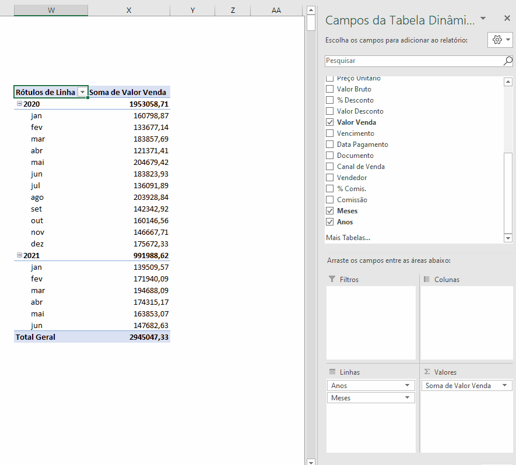Enable the Vendedor field checkbox

coord(330,178)
